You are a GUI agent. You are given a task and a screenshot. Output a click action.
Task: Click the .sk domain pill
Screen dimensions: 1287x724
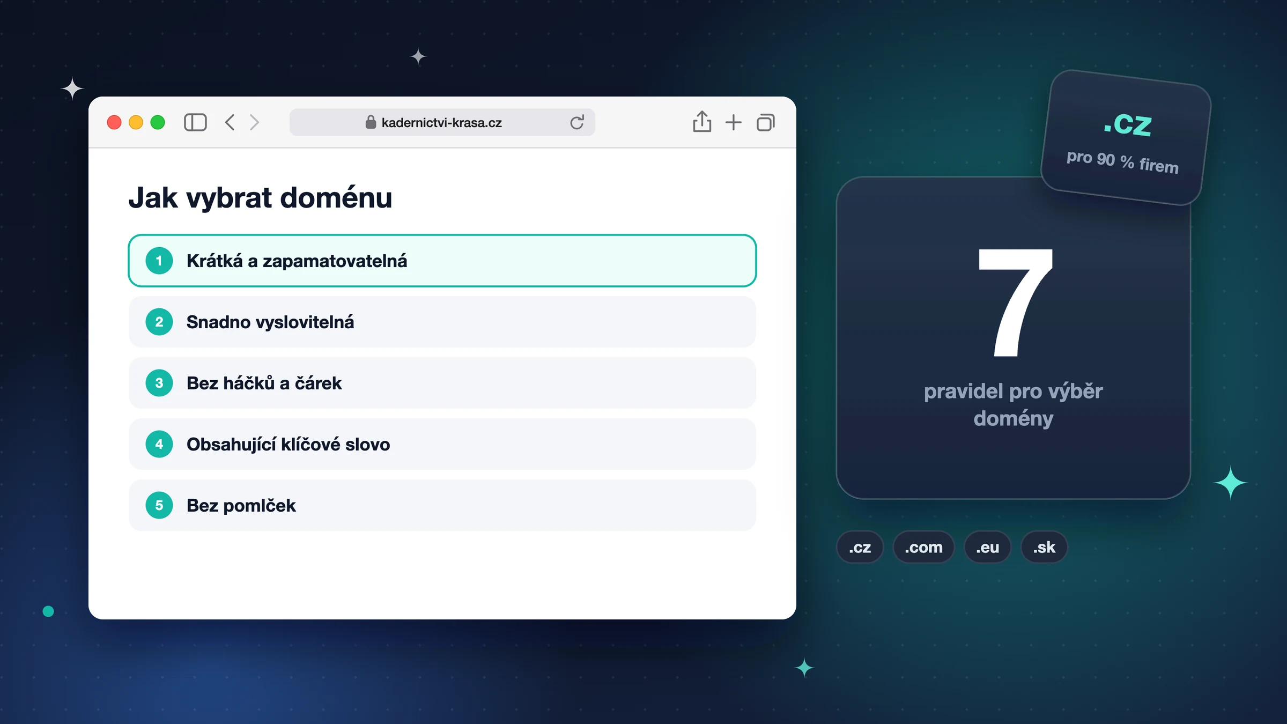tap(1044, 547)
